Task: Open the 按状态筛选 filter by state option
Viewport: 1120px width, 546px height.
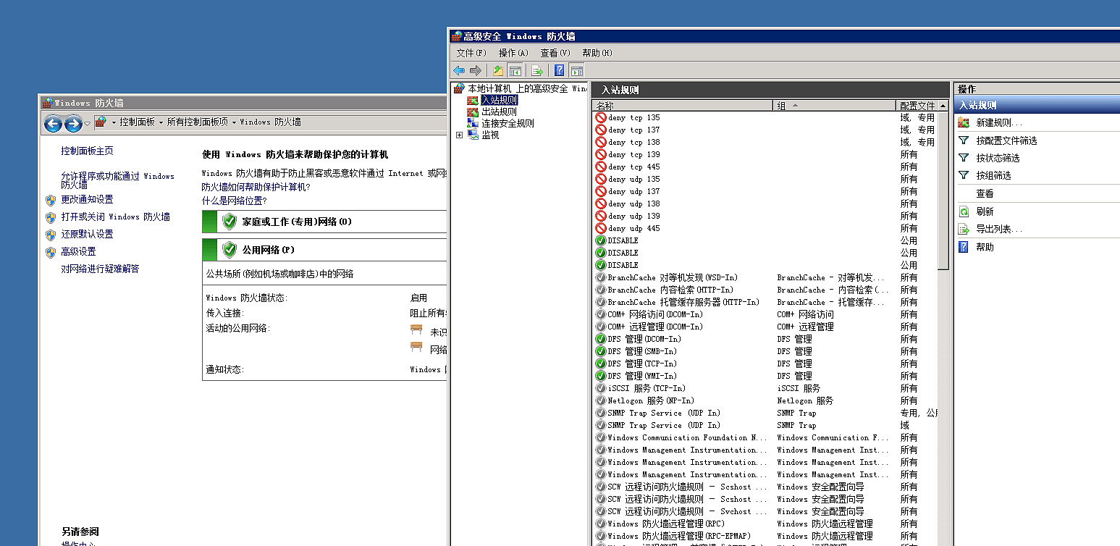Action: point(998,158)
